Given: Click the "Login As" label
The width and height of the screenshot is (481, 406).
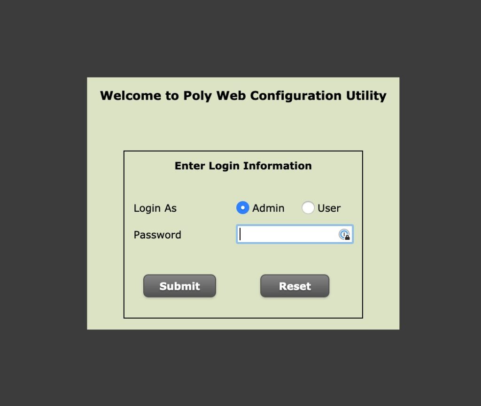Looking at the screenshot, I should click(155, 208).
